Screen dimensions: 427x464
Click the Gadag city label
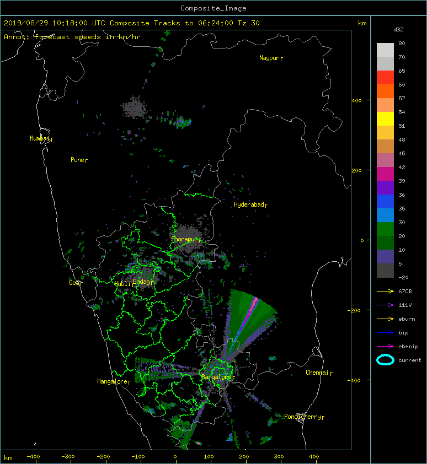pyautogui.click(x=142, y=282)
